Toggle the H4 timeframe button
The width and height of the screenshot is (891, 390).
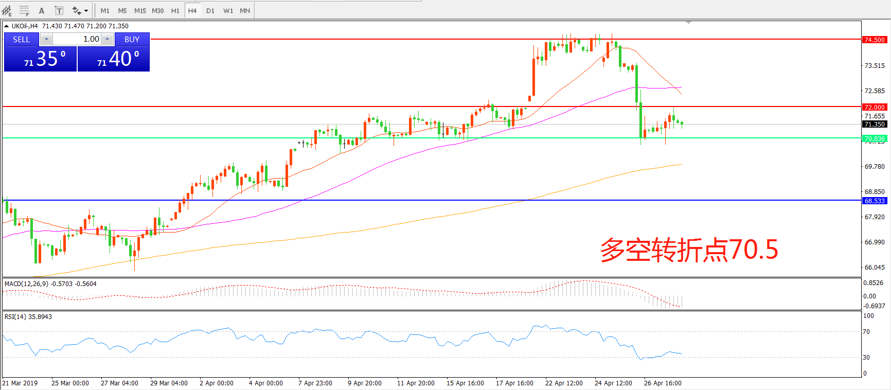click(192, 10)
